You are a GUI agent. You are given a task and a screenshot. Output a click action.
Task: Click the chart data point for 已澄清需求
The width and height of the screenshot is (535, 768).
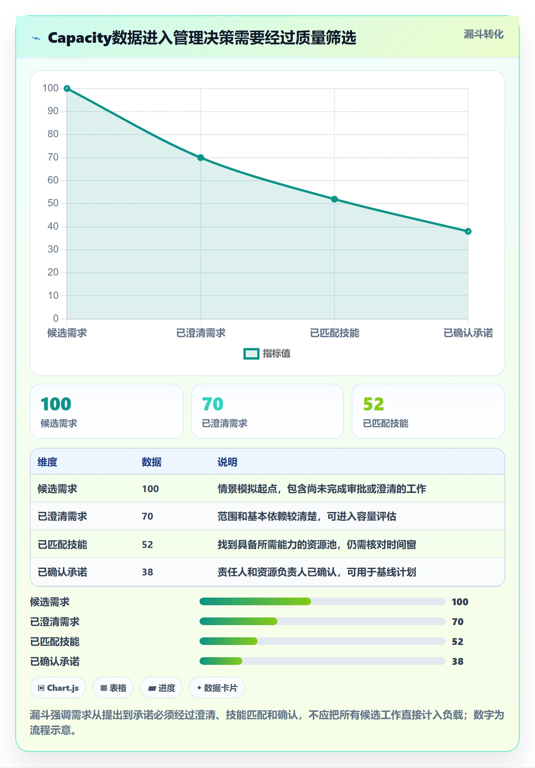click(x=201, y=158)
